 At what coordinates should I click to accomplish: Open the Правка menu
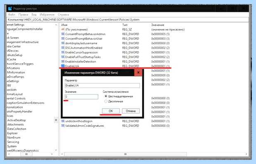23,15
